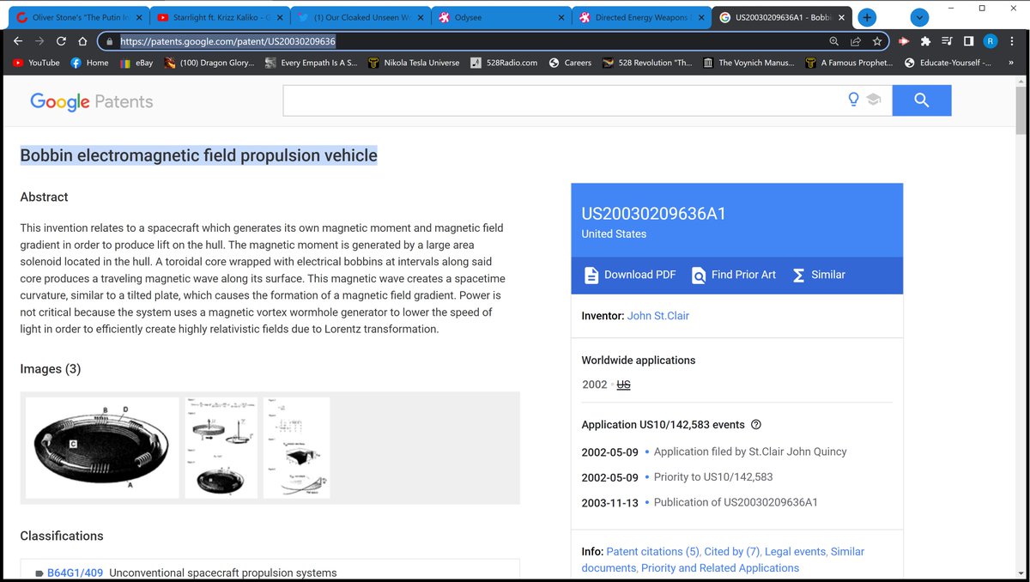This screenshot has height=582, width=1030.
Task: Go back to the previous page
Action: coord(17,41)
